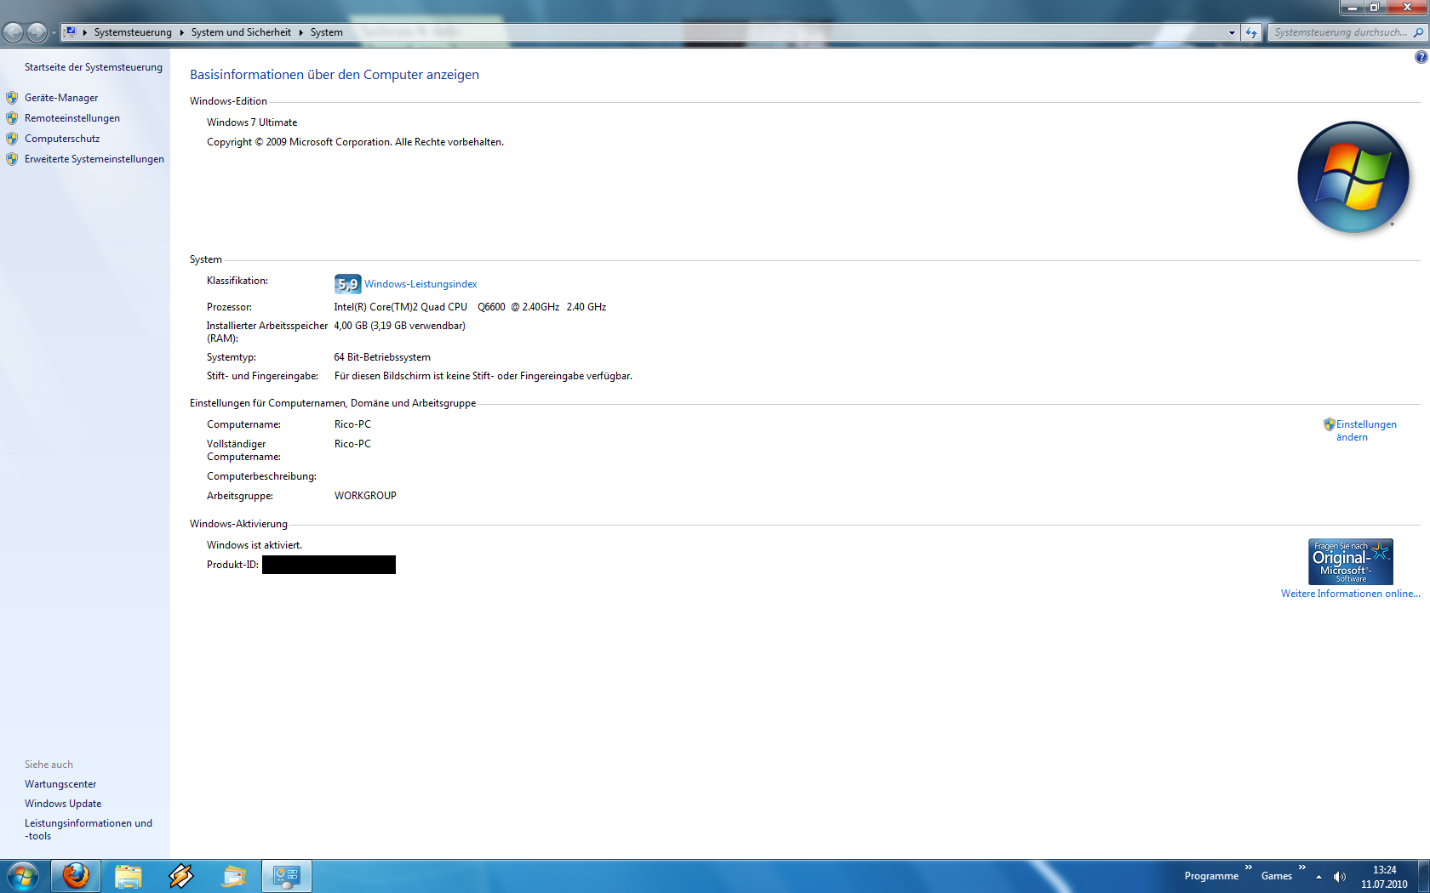
Task: Click the Rico-PC value next to Computername
Action: pos(352,424)
